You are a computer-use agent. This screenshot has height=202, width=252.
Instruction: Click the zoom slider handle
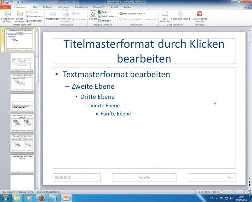pyautogui.click(x=233, y=192)
